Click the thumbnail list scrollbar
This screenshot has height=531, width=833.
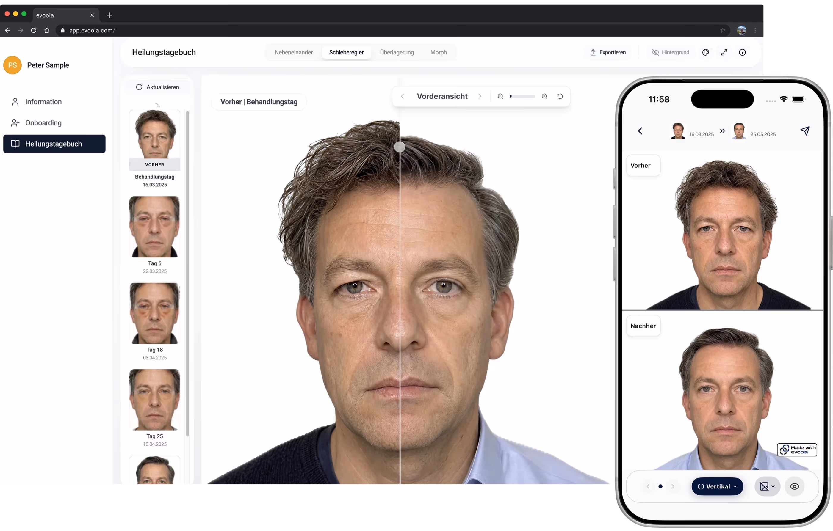coord(187,273)
